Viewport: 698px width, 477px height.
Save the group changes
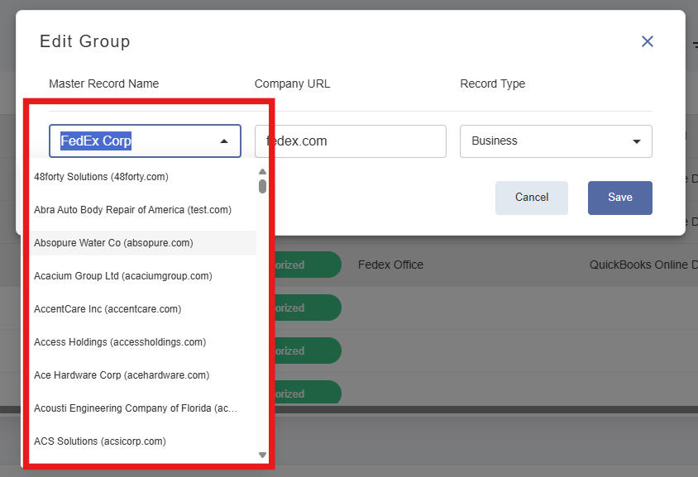coord(620,198)
